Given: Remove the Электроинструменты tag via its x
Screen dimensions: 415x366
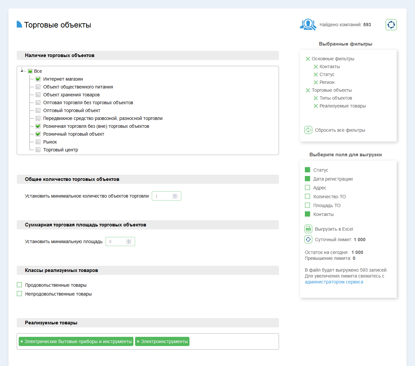Looking at the screenshot, I should coord(138,341).
